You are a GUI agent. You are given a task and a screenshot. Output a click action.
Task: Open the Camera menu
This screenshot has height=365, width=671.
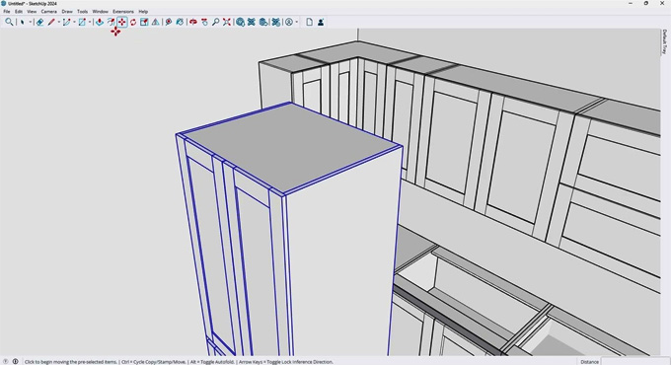(x=48, y=12)
